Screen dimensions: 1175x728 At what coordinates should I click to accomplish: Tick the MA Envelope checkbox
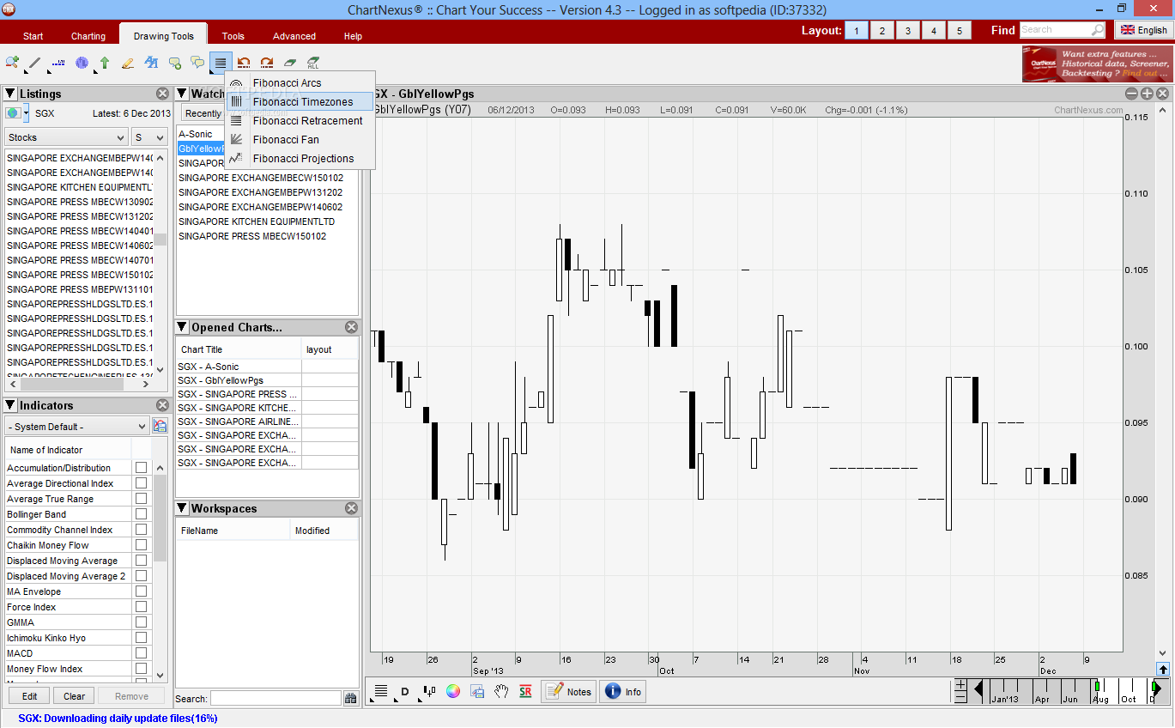pos(141,591)
